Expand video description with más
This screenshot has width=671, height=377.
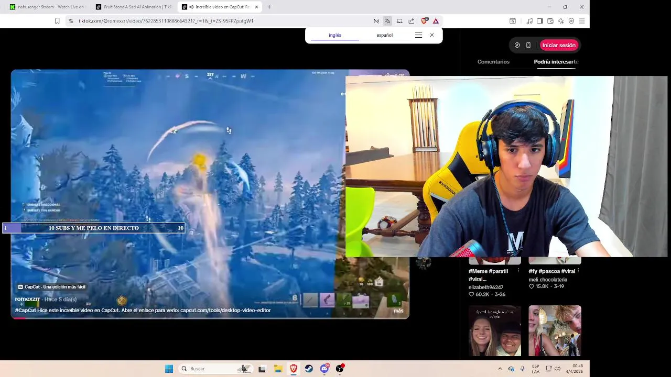398,311
